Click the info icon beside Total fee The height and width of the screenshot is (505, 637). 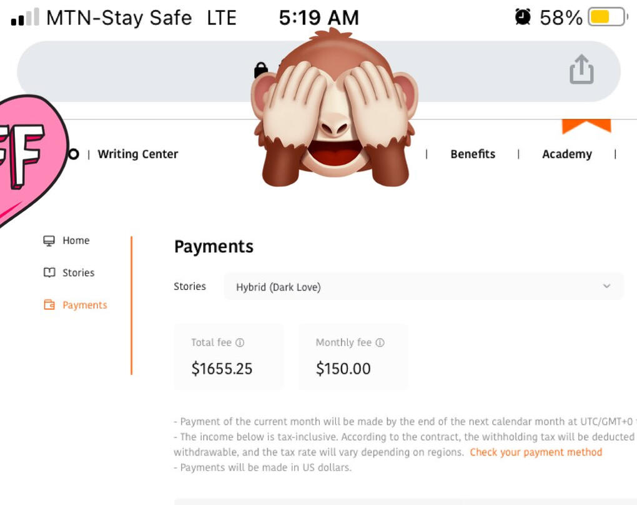pos(240,342)
